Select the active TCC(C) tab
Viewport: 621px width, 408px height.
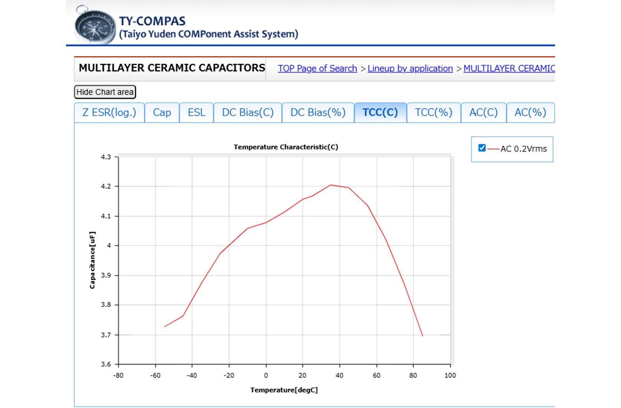(x=380, y=112)
